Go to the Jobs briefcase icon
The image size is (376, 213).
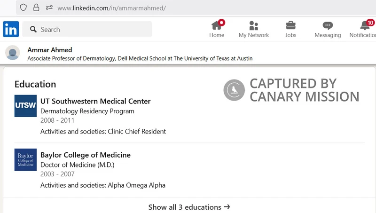point(290,25)
